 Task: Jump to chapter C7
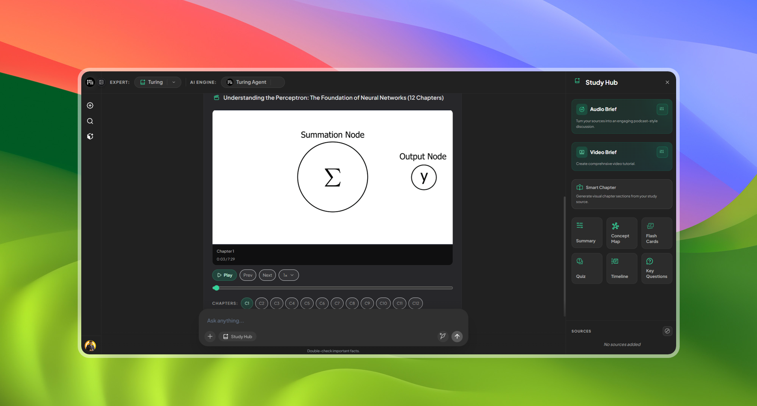point(337,303)
